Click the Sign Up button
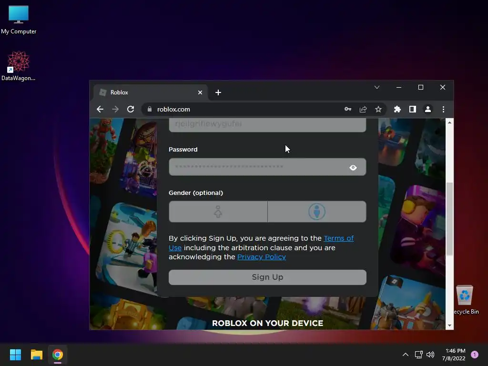Image resolution: width=488 pixels, height=366 pixels. coord(267,277)
